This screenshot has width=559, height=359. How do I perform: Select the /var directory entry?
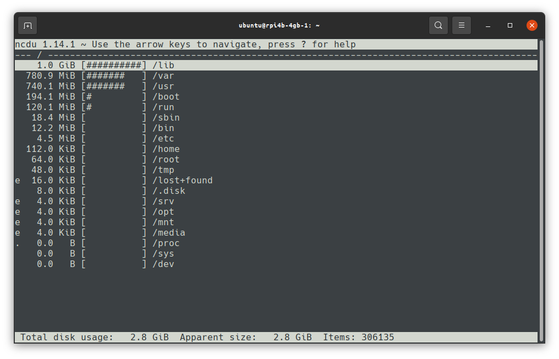point(163,76)
